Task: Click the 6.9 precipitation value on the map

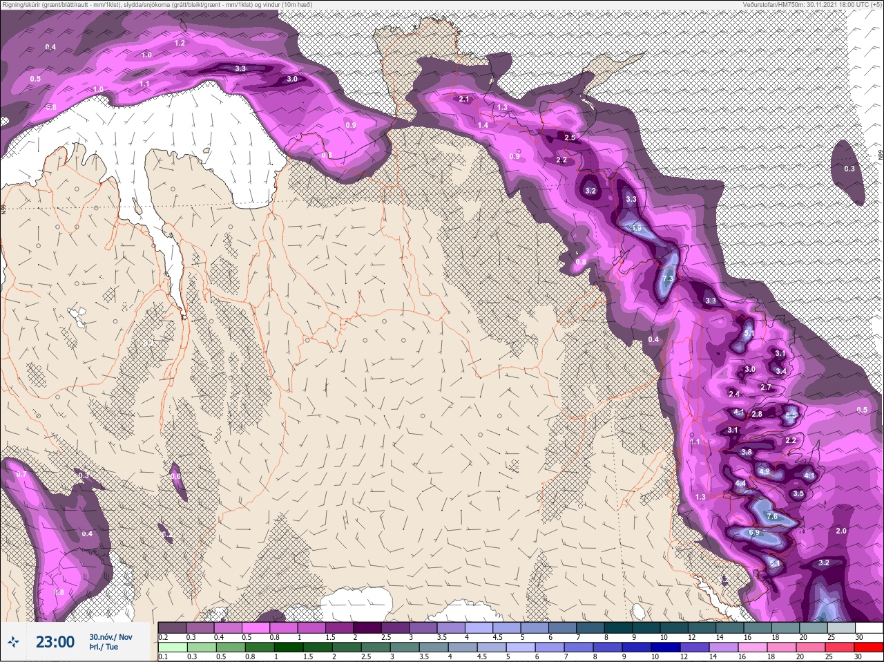Action: pos(754,533)
